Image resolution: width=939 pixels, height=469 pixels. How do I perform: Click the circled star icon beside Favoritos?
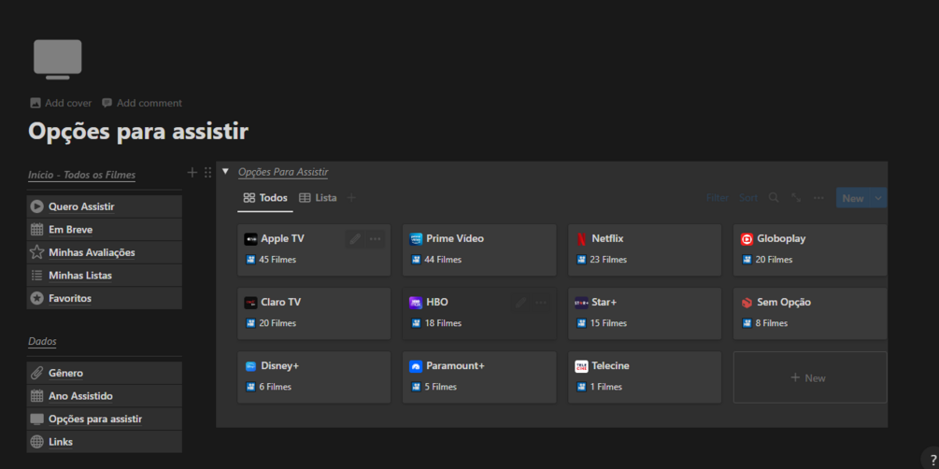pos(37,298)
